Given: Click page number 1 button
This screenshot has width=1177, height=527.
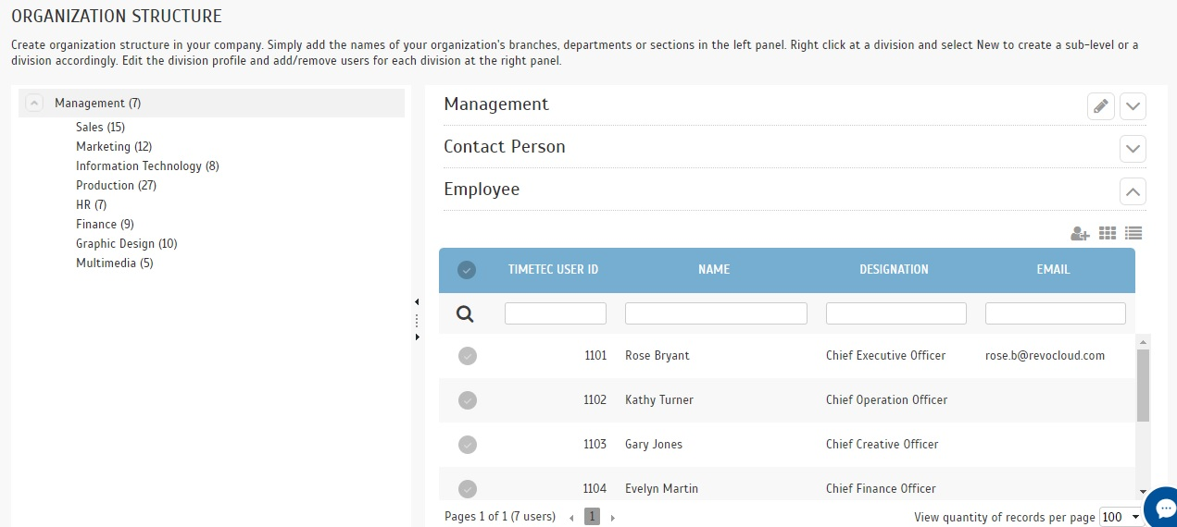Looking at the screenshot, I should [592, 517].
